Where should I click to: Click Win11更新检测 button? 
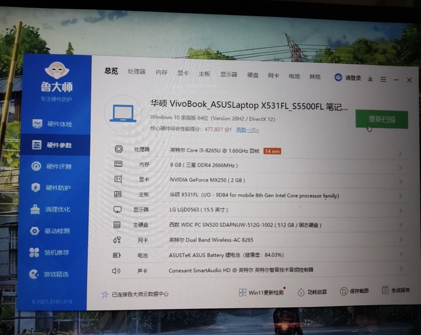click(x=261, y=293)
